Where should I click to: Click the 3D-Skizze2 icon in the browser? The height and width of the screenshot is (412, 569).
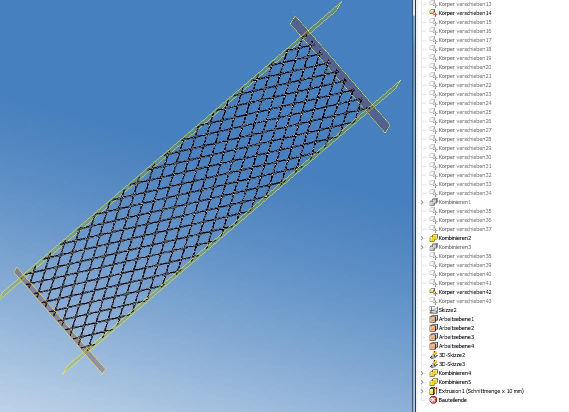pos(433,355)
